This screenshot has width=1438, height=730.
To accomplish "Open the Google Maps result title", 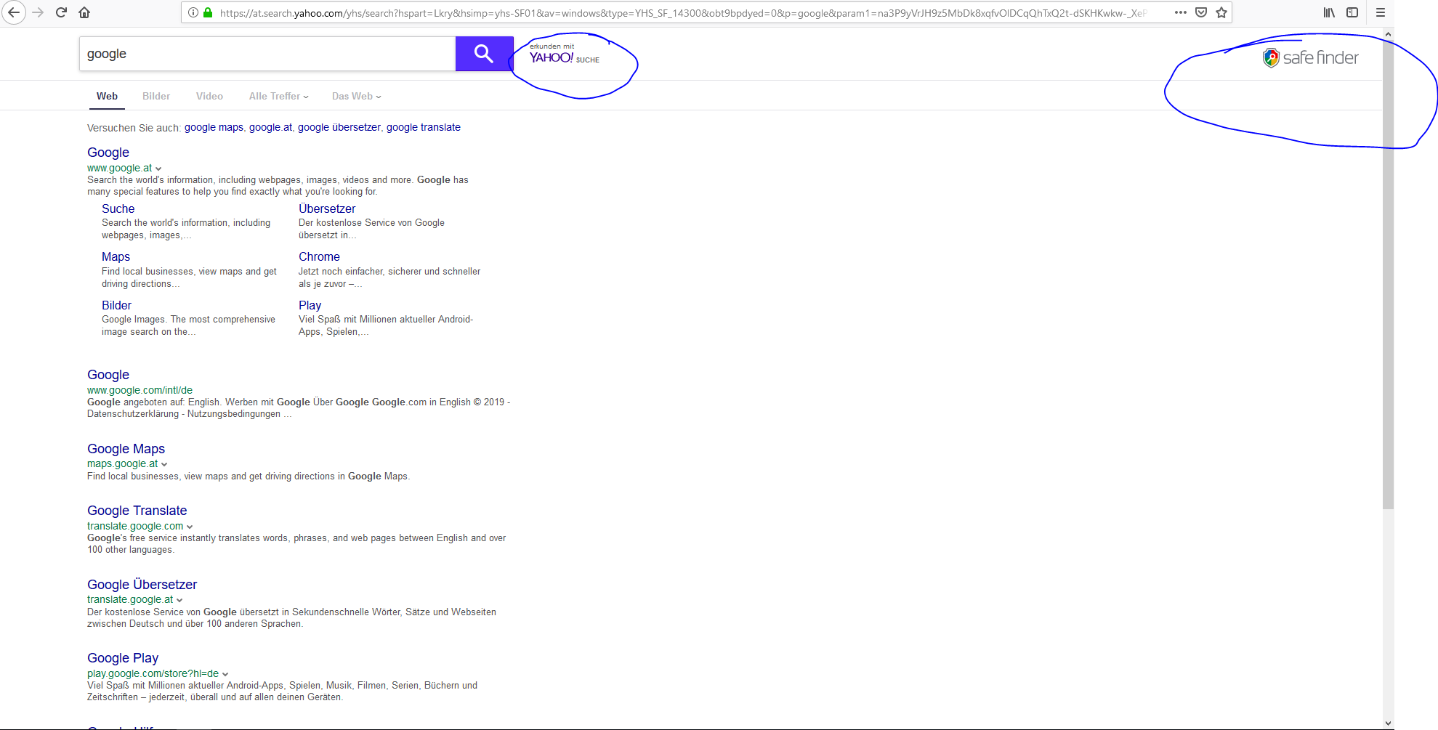I will pos(126,449).
